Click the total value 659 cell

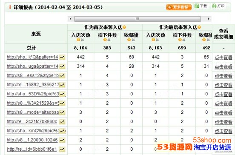tap(182, 48)
